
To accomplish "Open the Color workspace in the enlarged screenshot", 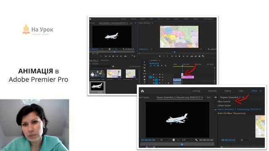I will (241, 91).
